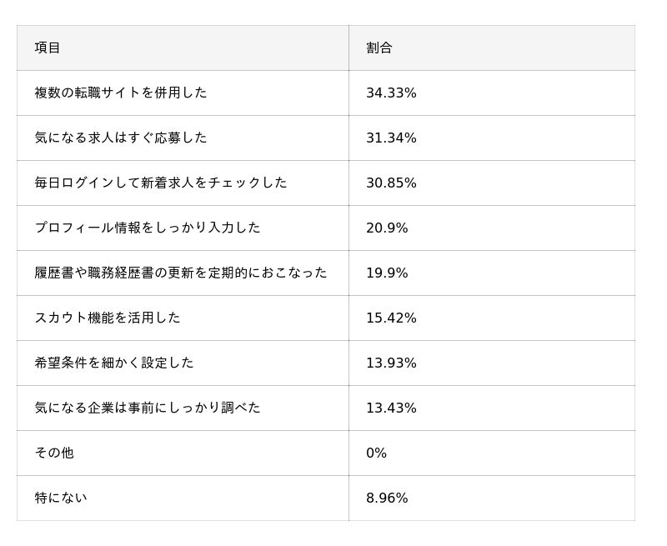Click the 30.85% value
The height and width of the screenshot is (546, 667).
391,183
